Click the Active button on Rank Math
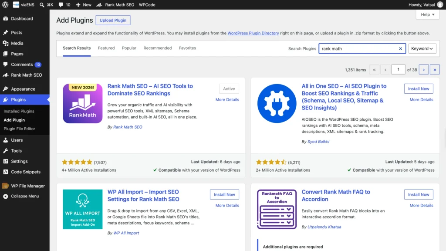Viewport: 446px width, 251px height. pyautogui.click(x=229, y=89)
